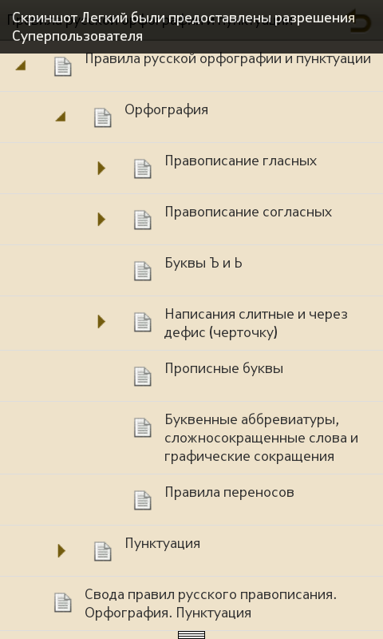The image size is (383, 639).
Task: Click page icon beside Свода правил русского правописания
Action: coord(63,603)
